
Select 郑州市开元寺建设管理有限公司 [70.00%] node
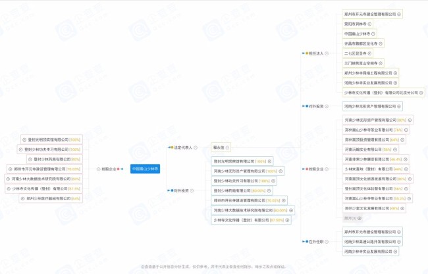click(x=249, y=201)
